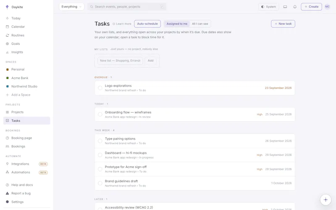Click the Auto-schedule button
This screenshot has width=336, height=210.
click(x=147, y=24)
